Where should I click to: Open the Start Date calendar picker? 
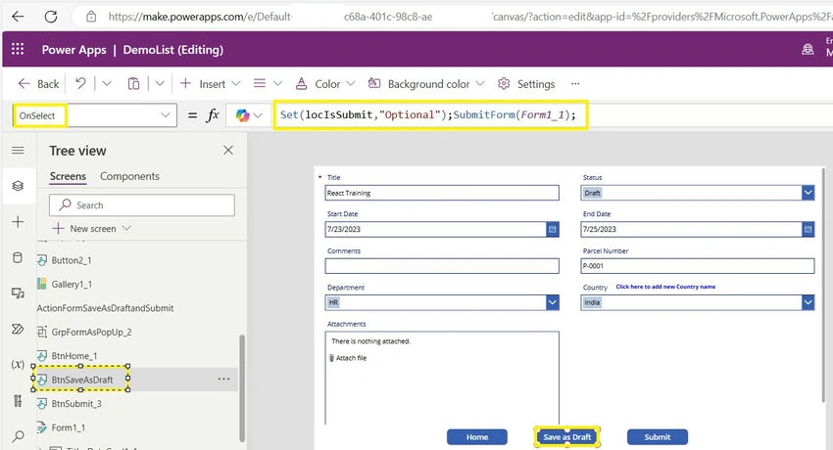click(553, 230)
